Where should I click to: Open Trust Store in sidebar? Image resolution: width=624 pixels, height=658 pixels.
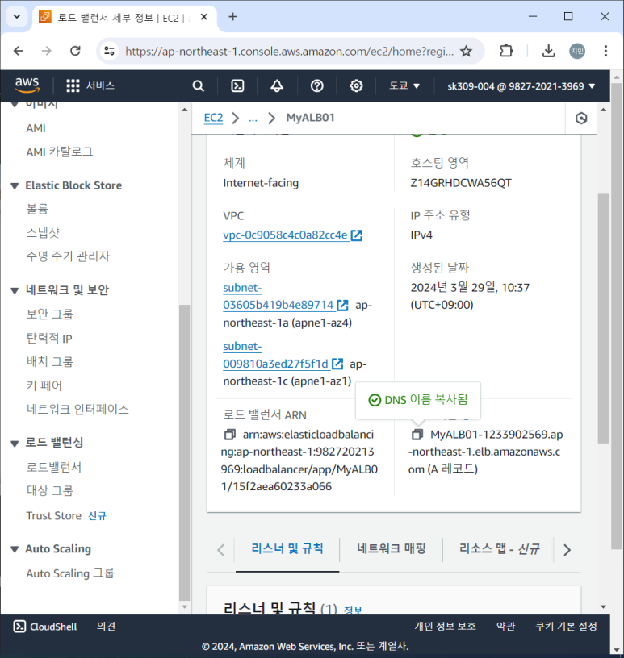53,516
